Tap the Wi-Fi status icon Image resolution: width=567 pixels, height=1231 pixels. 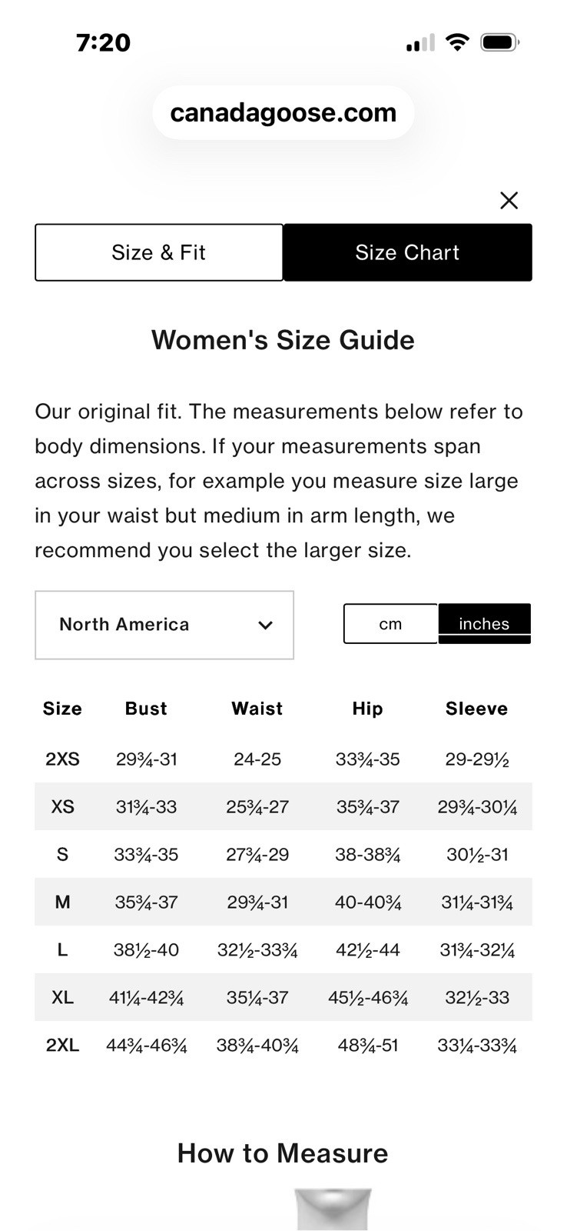tap(457, 42)
